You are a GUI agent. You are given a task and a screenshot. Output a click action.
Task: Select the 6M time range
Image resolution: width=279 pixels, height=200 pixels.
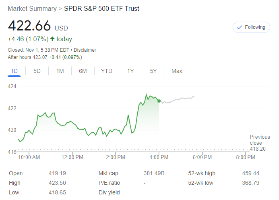[x=83, y=71]
